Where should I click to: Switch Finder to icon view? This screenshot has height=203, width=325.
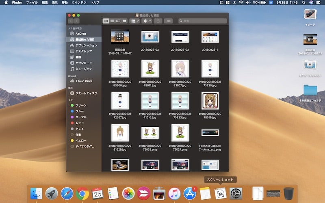[106, 20]
